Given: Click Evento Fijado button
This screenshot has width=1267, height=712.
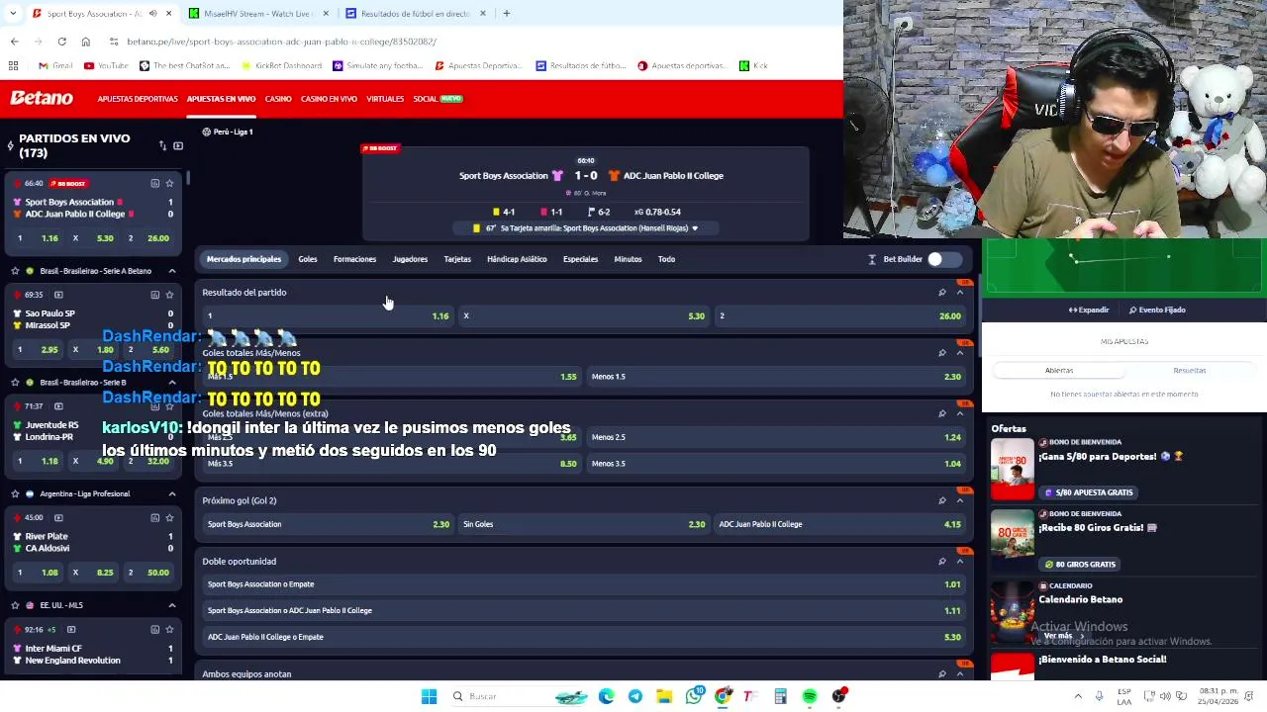Looking at the screenshot, I should coord(1157,310).
